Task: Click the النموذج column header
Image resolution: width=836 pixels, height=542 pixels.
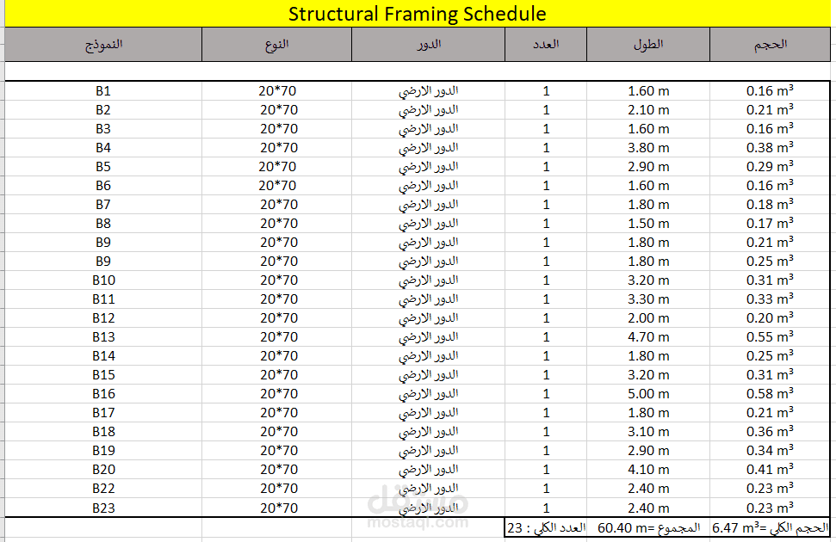Action: (x=103, y=44)
